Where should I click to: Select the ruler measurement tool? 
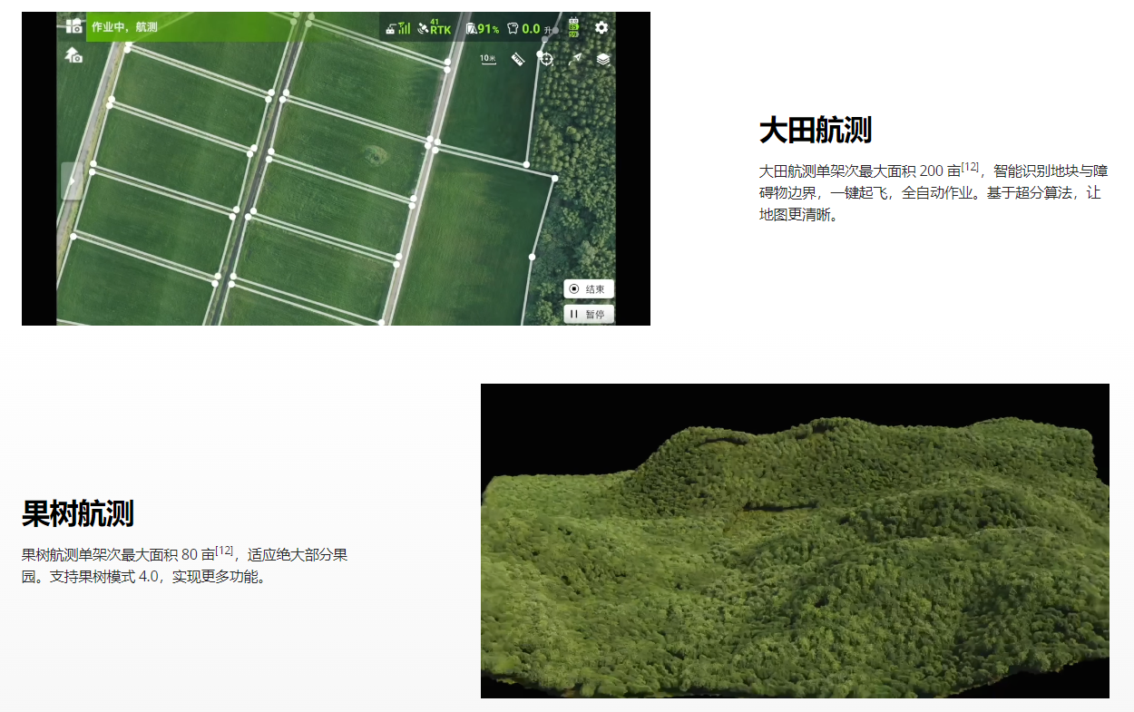[518, 60]
